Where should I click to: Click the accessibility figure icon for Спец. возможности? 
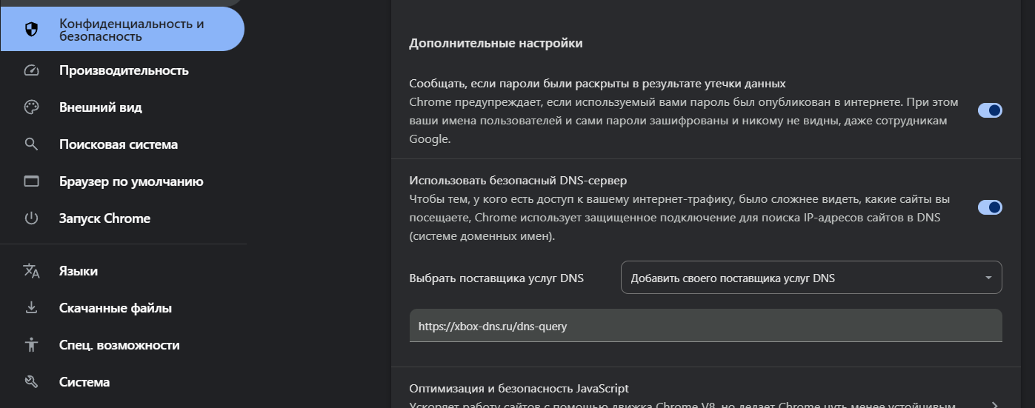point(31,345)
